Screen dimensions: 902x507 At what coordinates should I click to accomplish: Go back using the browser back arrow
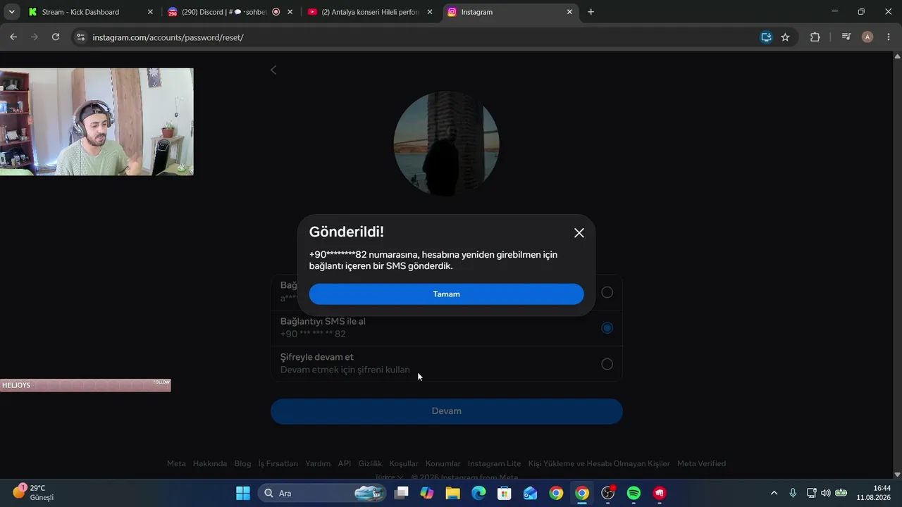[x=13, y=37]
